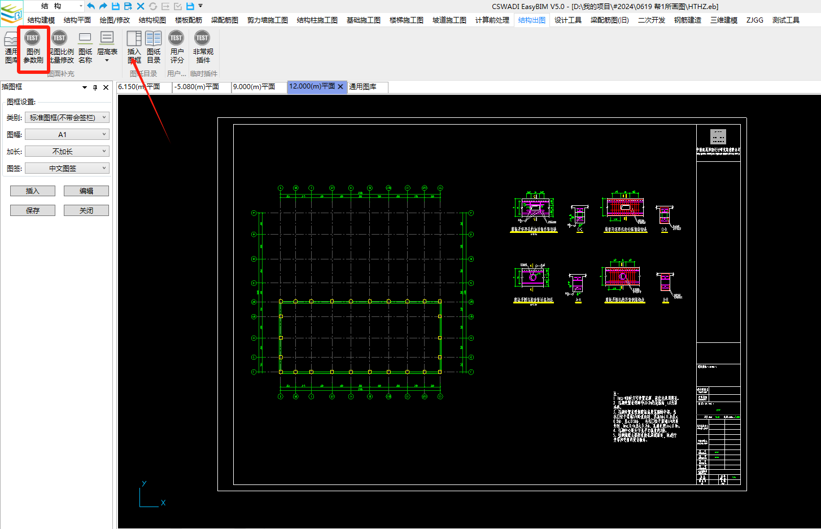Close the 插图框 panel
This screenshot has height=529, width=821.
tap(106, 87)
